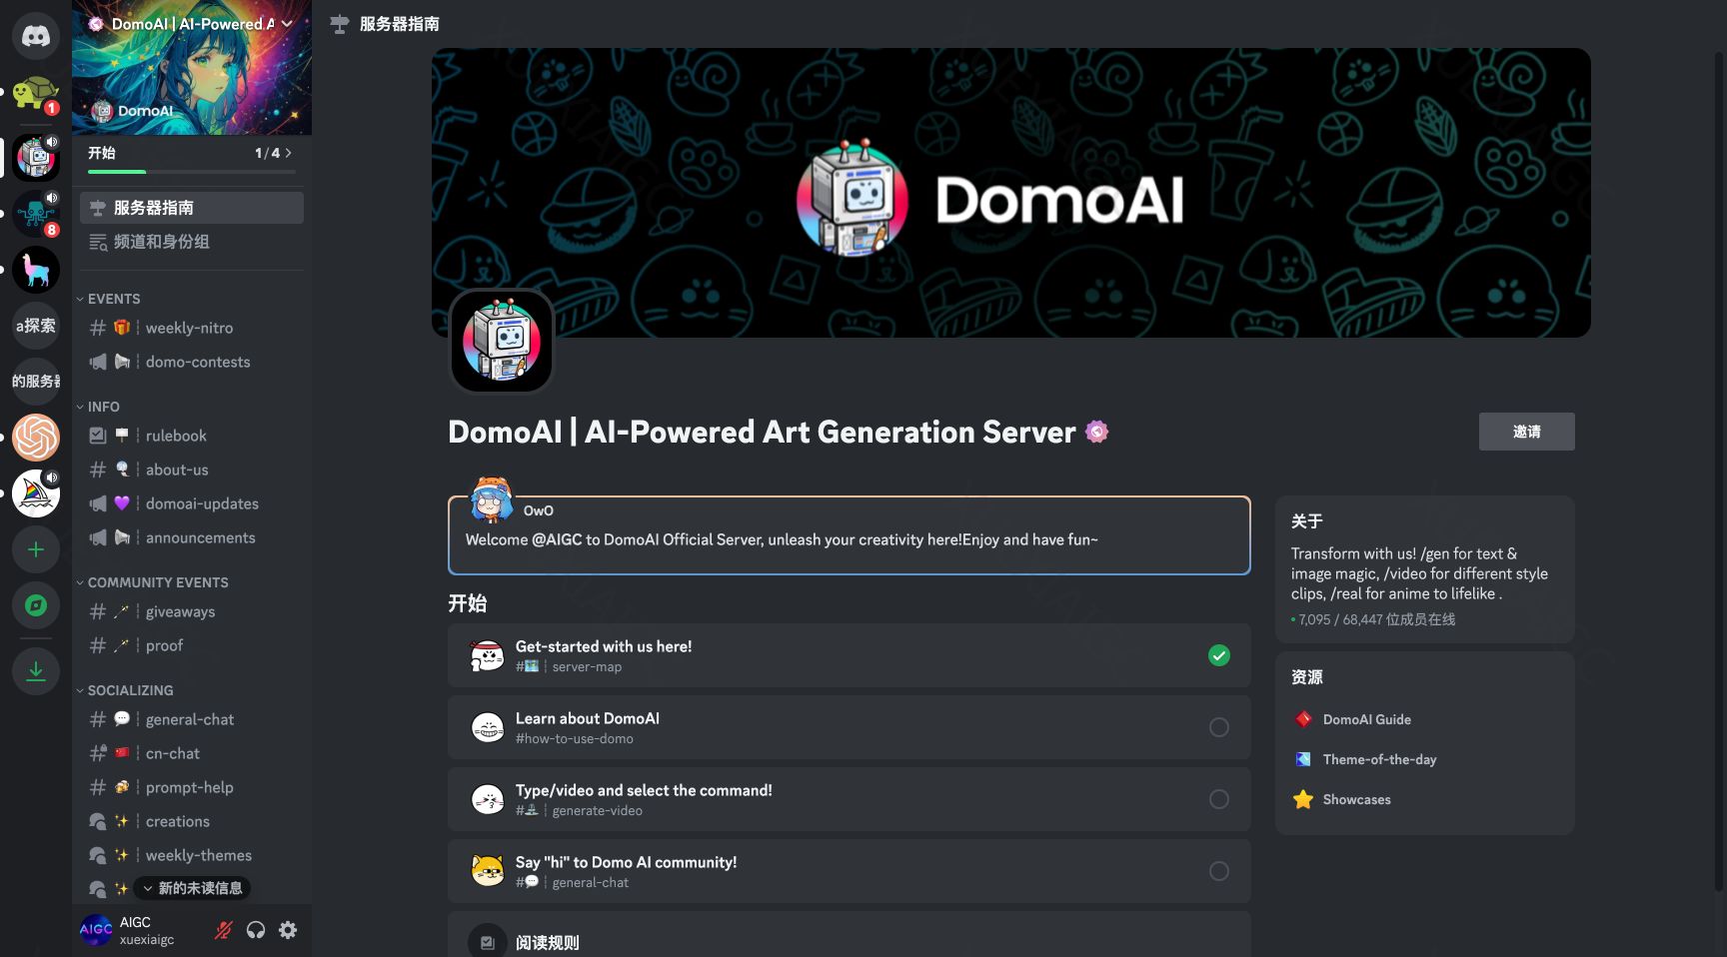
Task: Mark 'Learn about DomoAI' task as done
Action: tap(1218, 727)
